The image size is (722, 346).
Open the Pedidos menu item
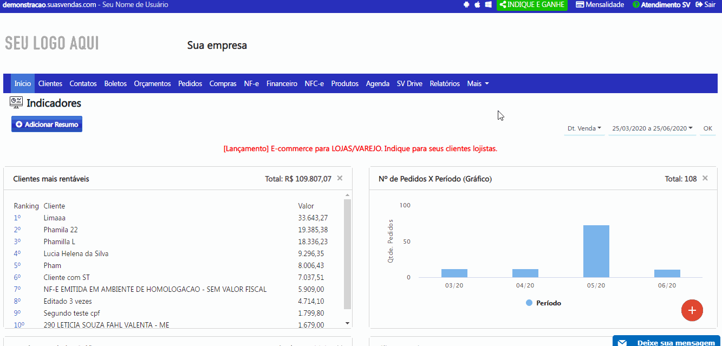(190, 83)
